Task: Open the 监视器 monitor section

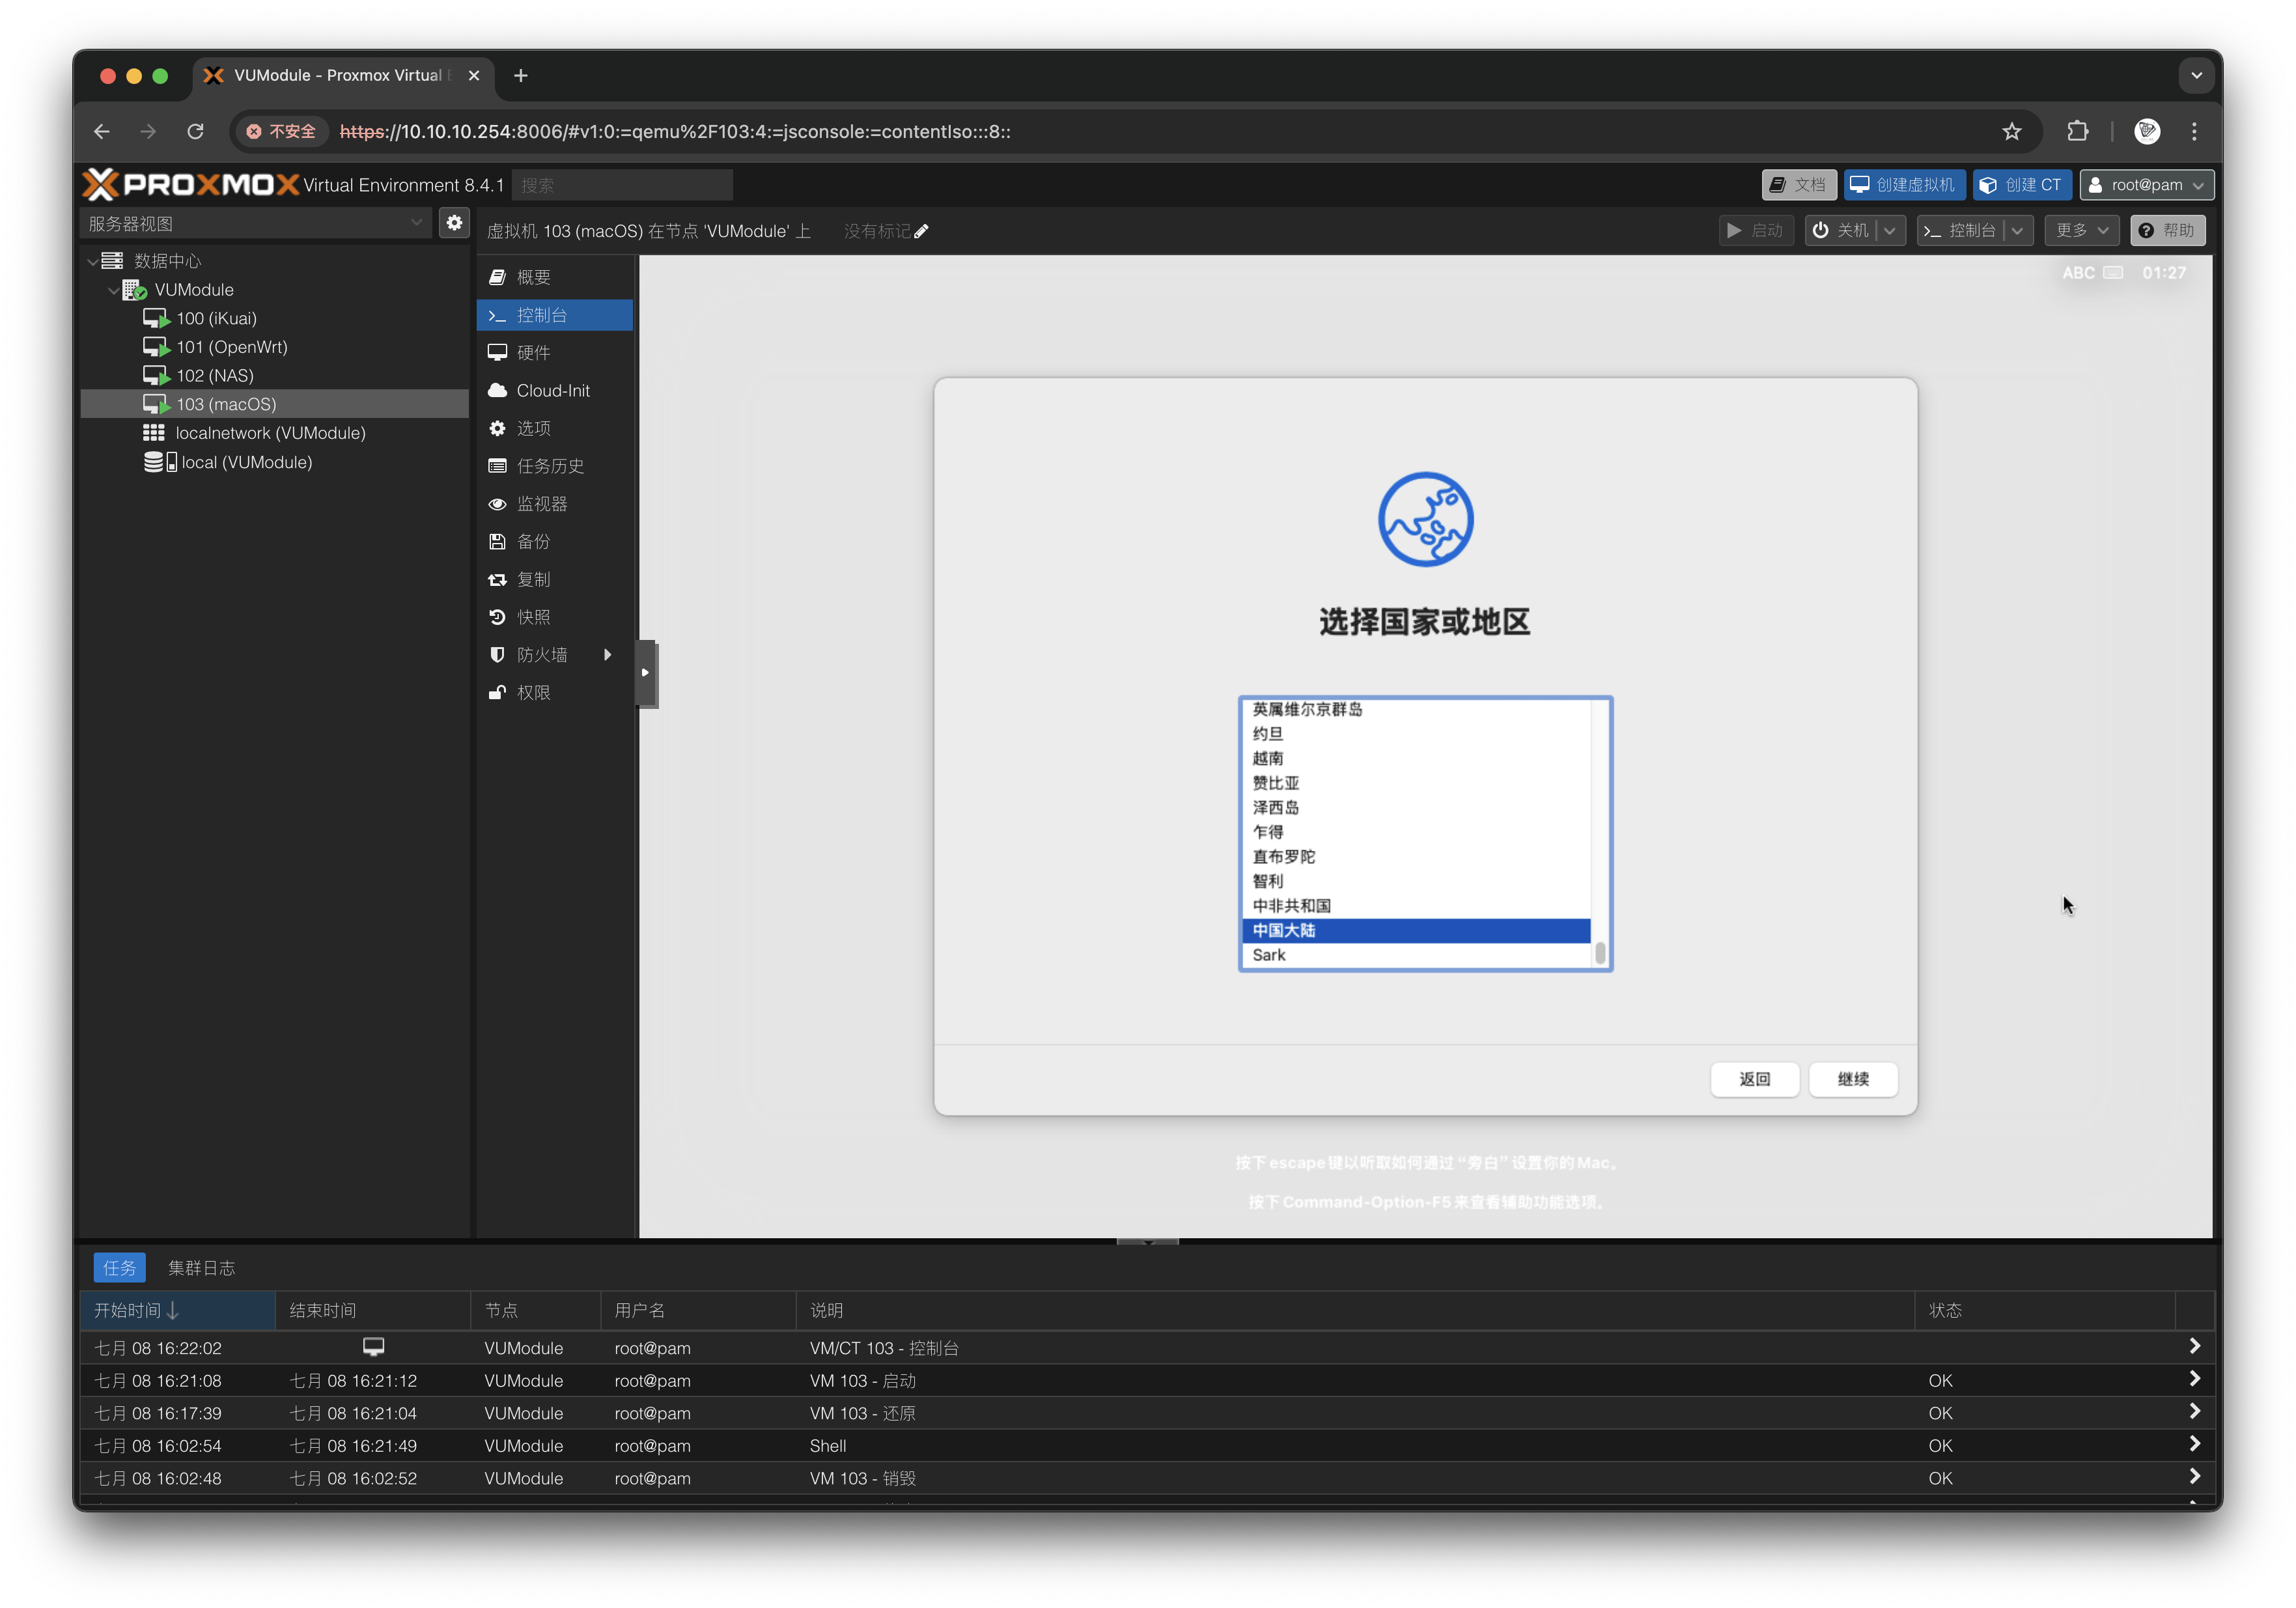Action: coord(541,504)
